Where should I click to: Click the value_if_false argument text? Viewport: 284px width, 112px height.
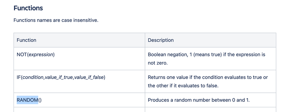89,77
